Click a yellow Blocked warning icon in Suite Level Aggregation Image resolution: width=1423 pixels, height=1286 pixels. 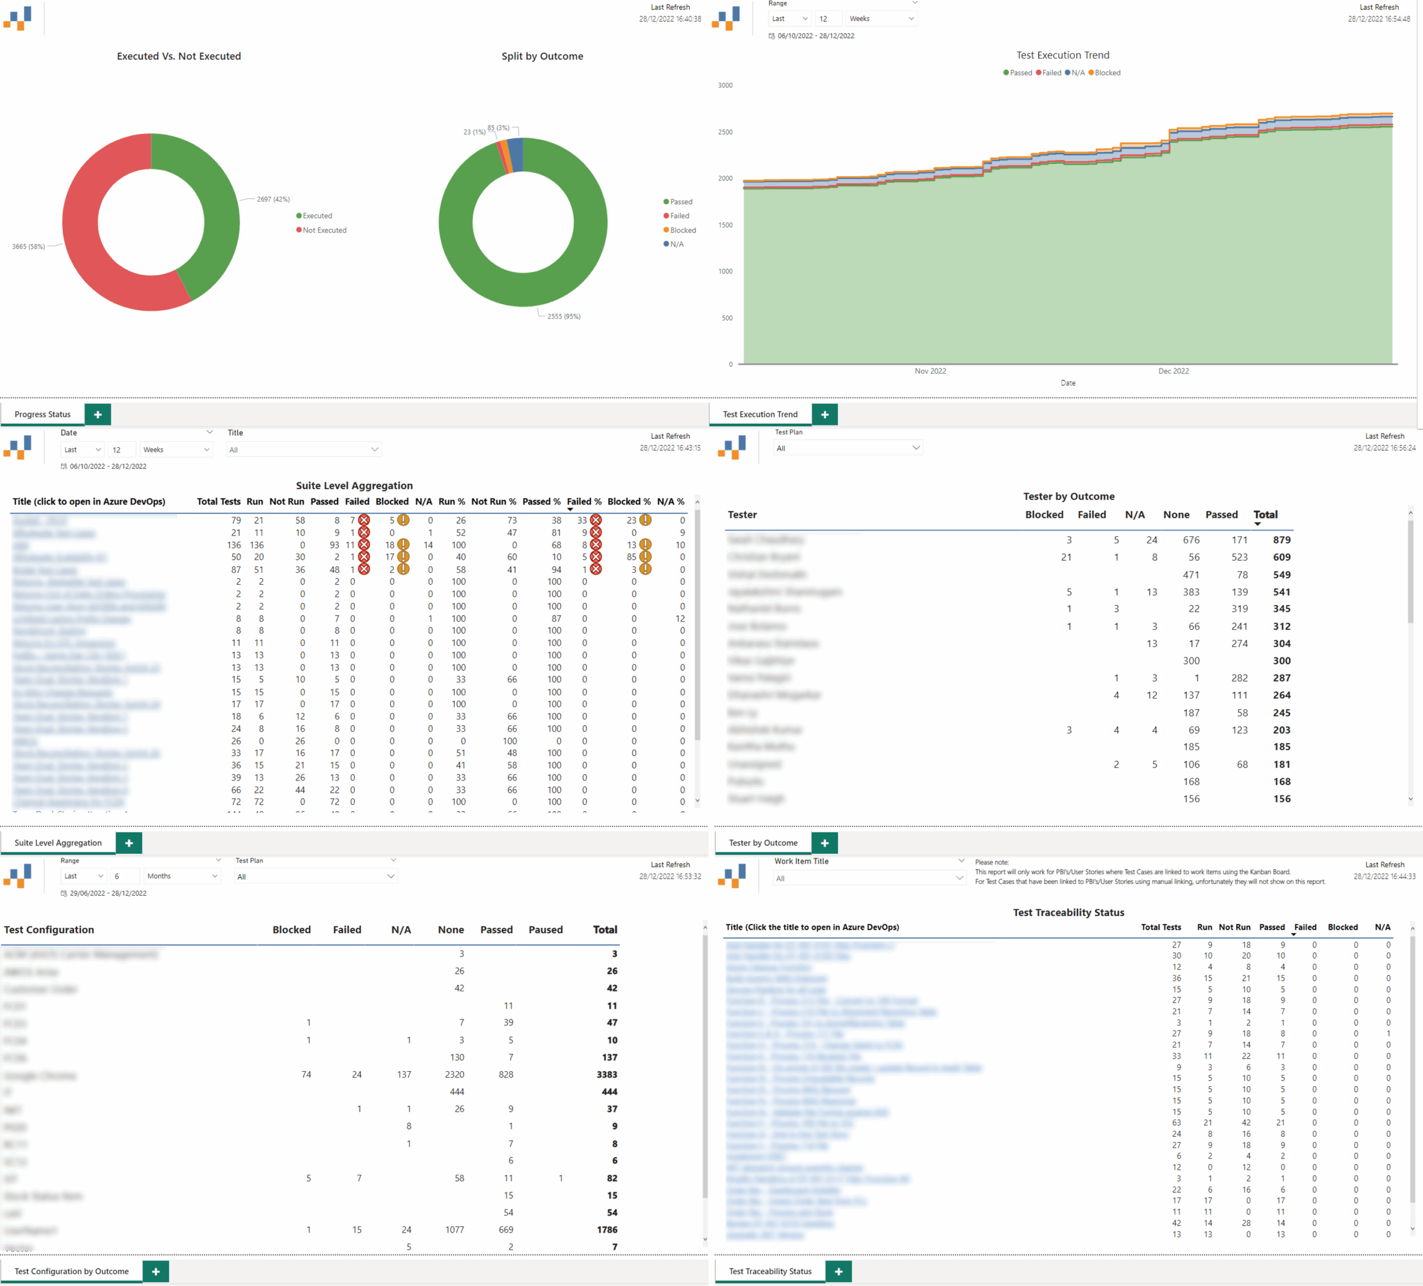point(402,521)
